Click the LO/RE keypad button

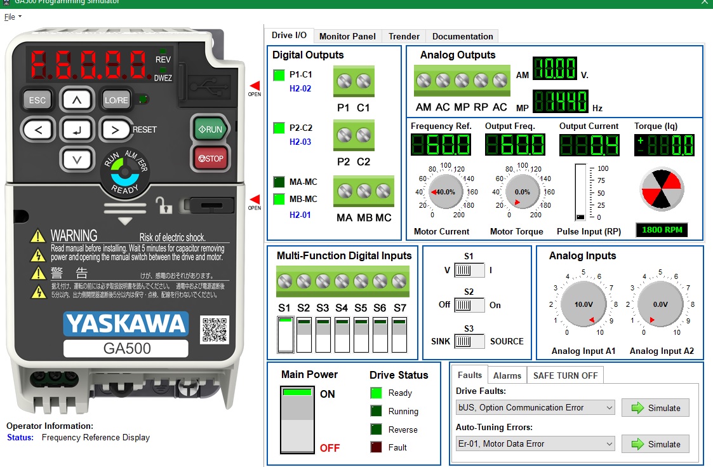tap(116, 100)
